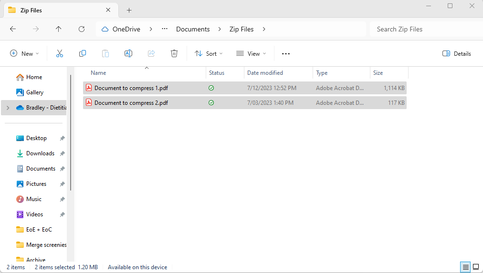This screenshot has height=273, width=483.
Task: Click the Documents breadcrumb in address bar
Action: [193, 29]
